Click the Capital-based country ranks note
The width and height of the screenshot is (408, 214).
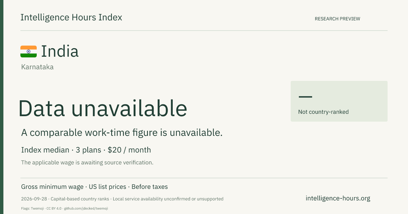pyautogui.click(x=80, y=199)
